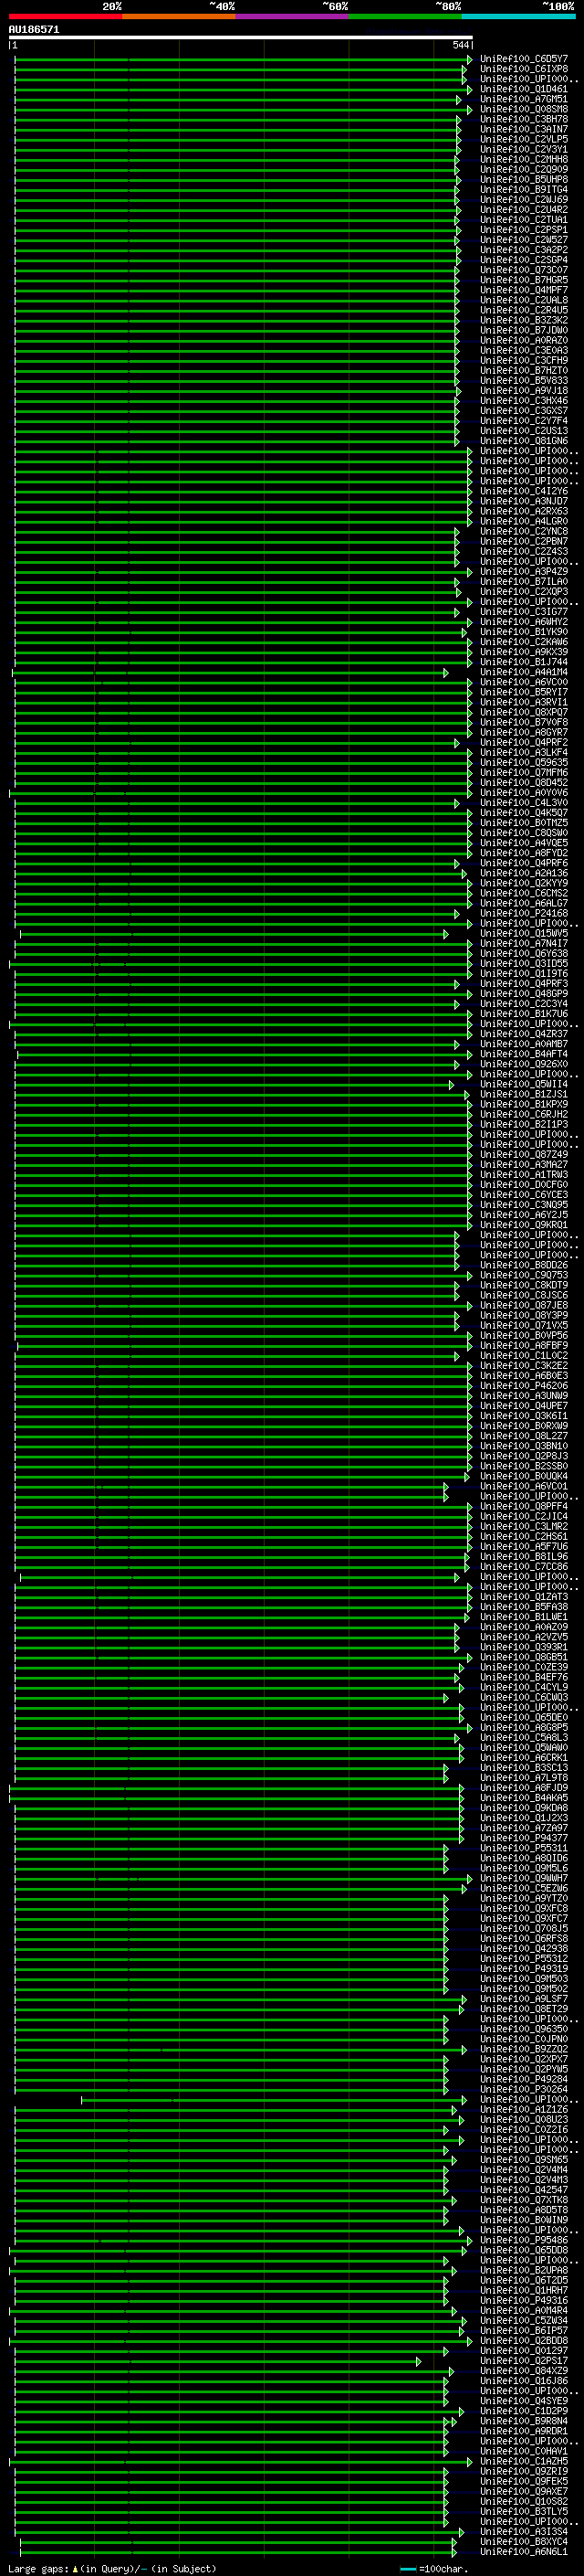Click the UniRef100_B2SSB0 hit label
This screenshot has width=584, height=2576.
tap(523, 1466)
